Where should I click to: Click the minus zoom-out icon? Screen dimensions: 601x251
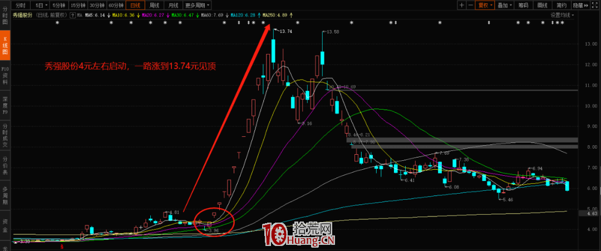click(470, 6)
